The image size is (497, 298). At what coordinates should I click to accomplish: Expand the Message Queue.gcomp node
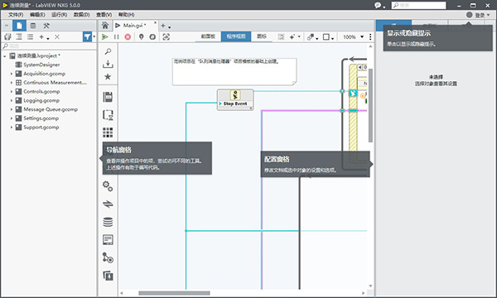pyautogui.click(x=12, y=109)
